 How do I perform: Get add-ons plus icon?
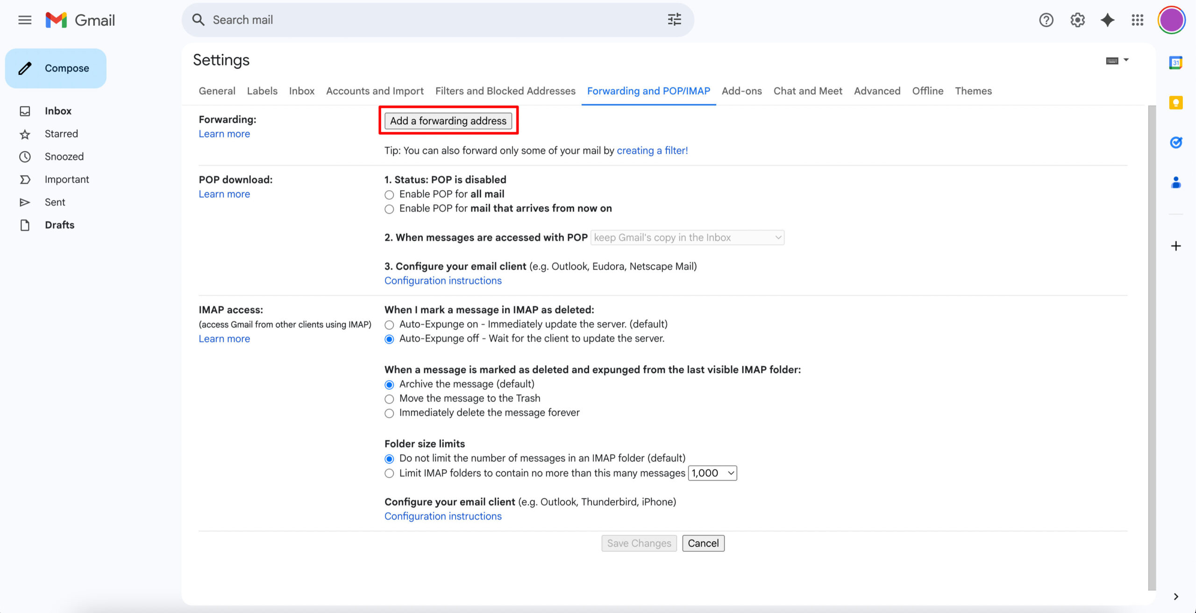click(x=1175, y=246)
